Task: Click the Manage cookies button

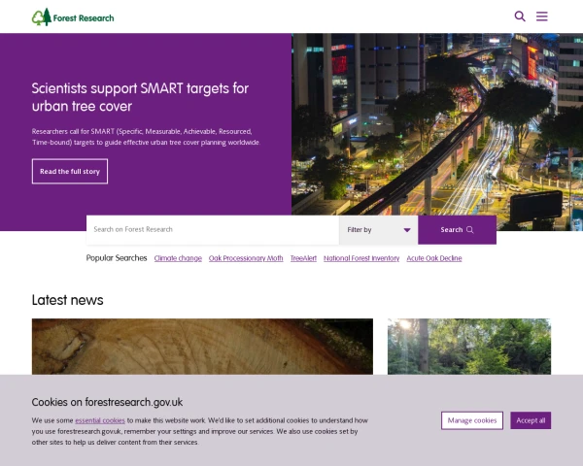Action: [472, 420]
